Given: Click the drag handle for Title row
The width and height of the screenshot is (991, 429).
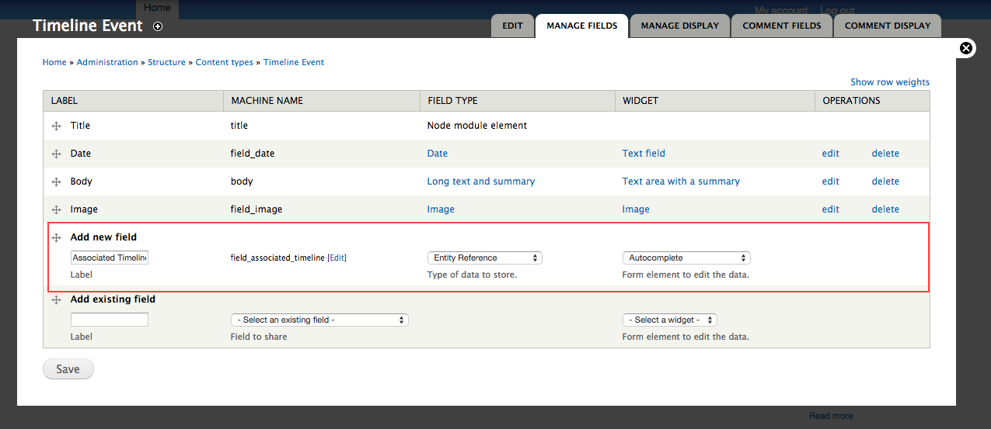Looking at the screenshot, I should click(56, 126).
